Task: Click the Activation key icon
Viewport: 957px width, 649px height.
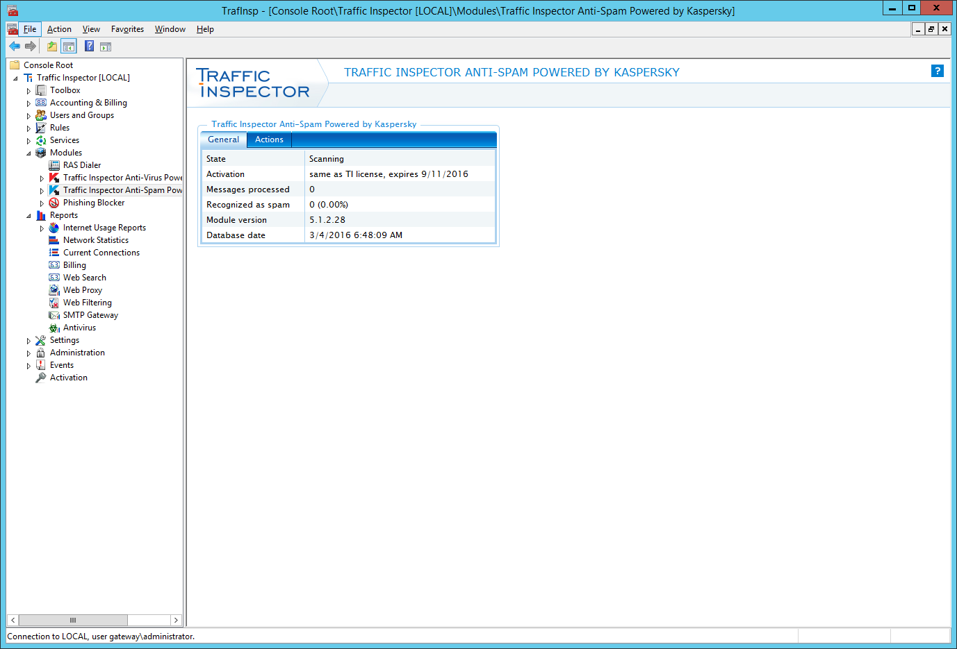Action: [41, 378]
